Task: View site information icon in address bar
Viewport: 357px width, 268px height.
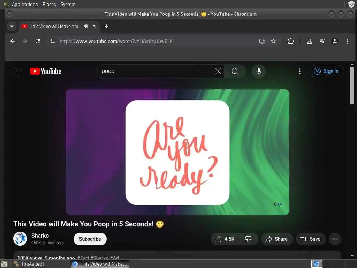Action: tap(53, 41)
